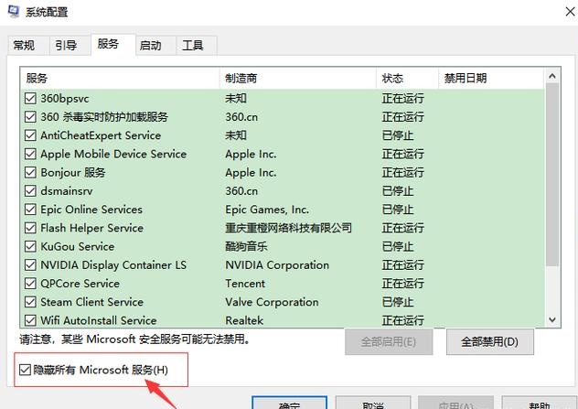Uncheck Flash Helper Service checkbox
The height and width of the screenshot is (409, 578).
tap(30, 228)
